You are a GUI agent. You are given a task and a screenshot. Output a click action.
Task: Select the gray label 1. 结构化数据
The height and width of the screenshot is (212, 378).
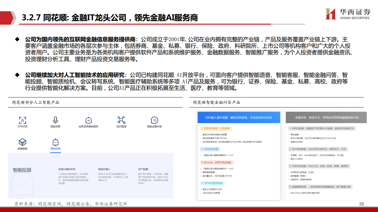(x=321, y=128)
